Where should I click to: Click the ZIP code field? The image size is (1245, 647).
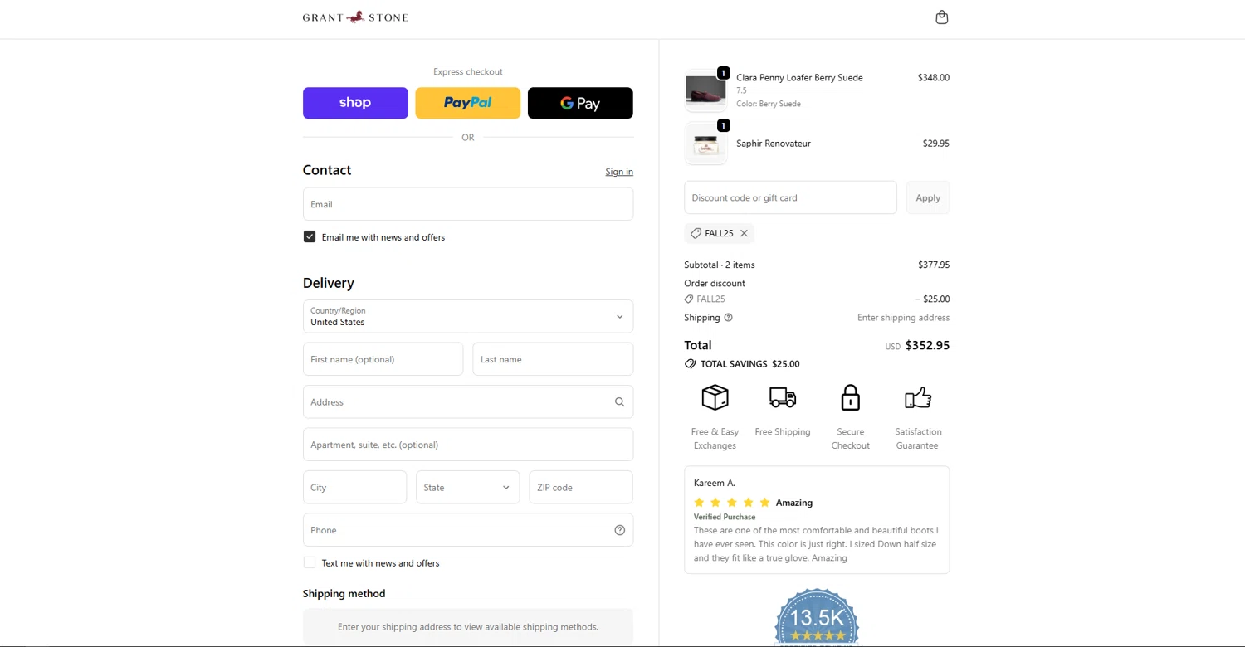[581, 488]
